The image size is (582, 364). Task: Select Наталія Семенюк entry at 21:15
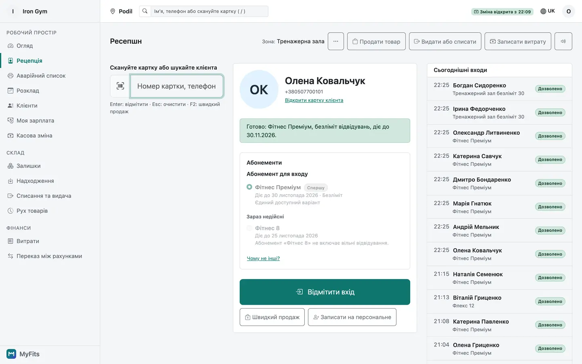(x=500, y=278)
